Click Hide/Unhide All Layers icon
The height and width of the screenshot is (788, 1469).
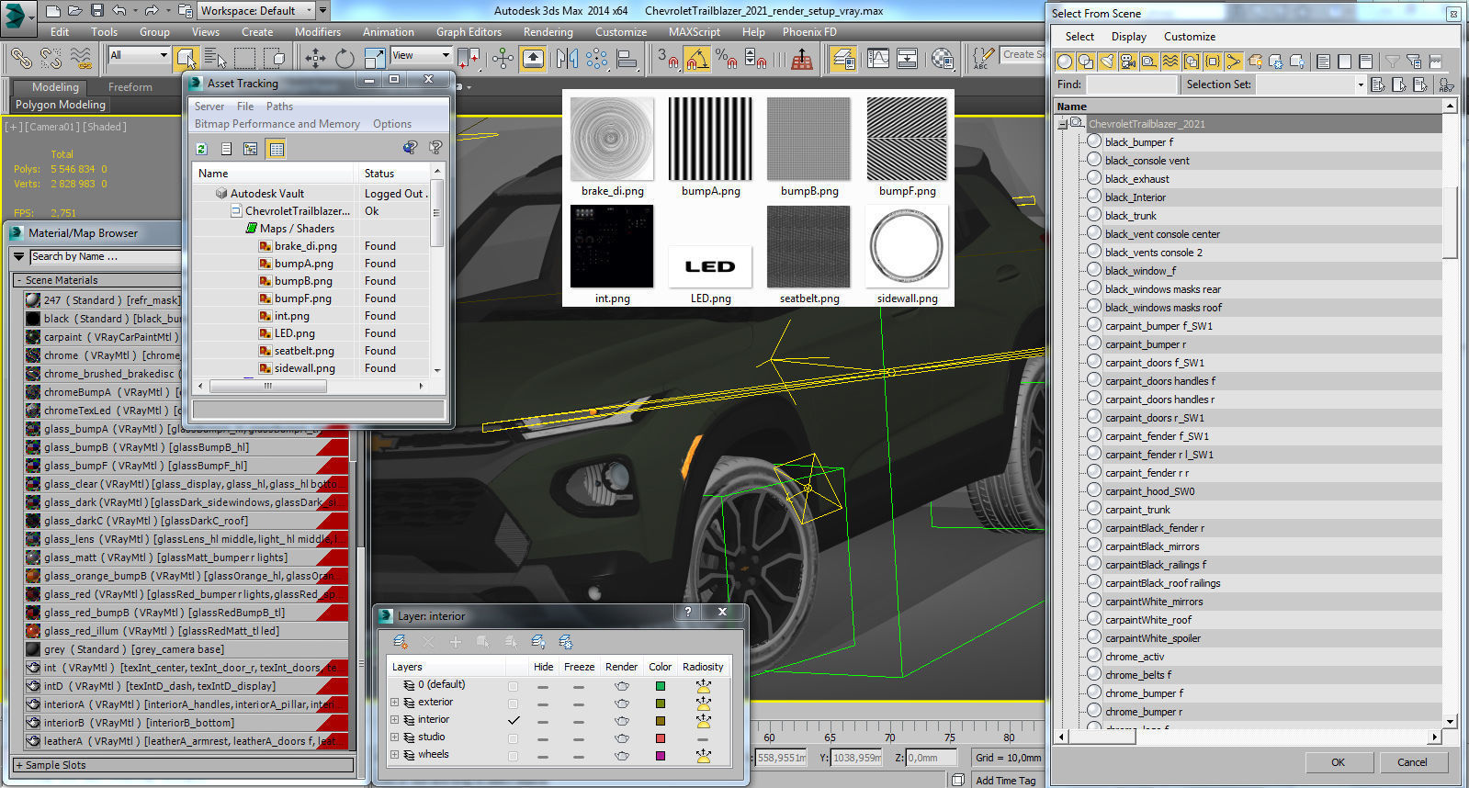538,642
